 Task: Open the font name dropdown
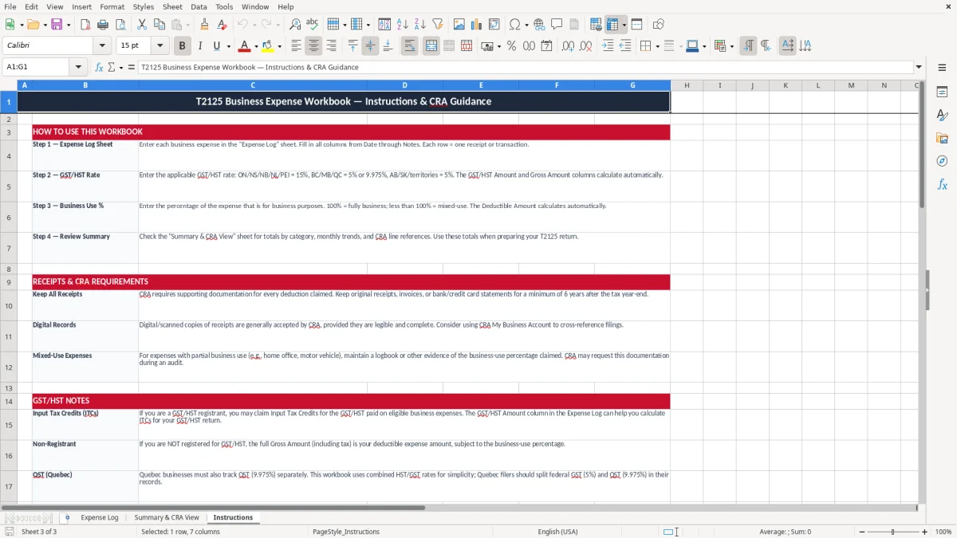click(101, 46)
